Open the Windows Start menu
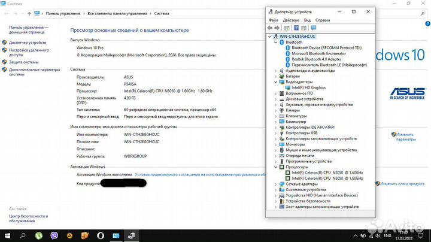This screenshot has width=431, height=242. [7, 235]
